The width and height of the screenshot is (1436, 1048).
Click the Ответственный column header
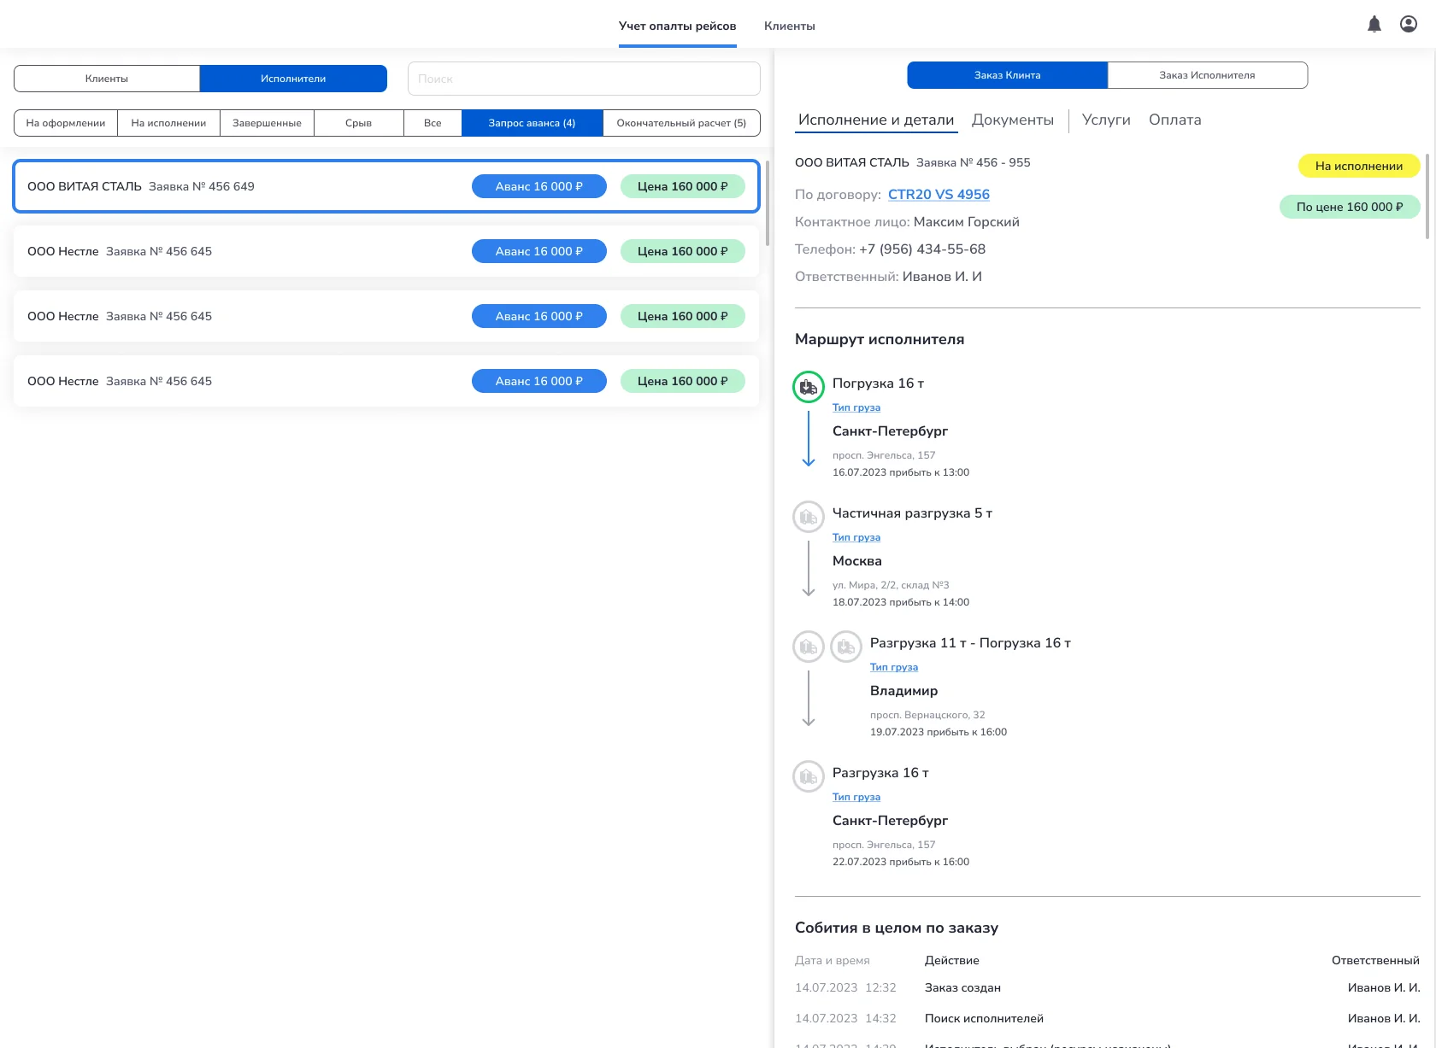pyautogui.click(x=1375, y=960)
